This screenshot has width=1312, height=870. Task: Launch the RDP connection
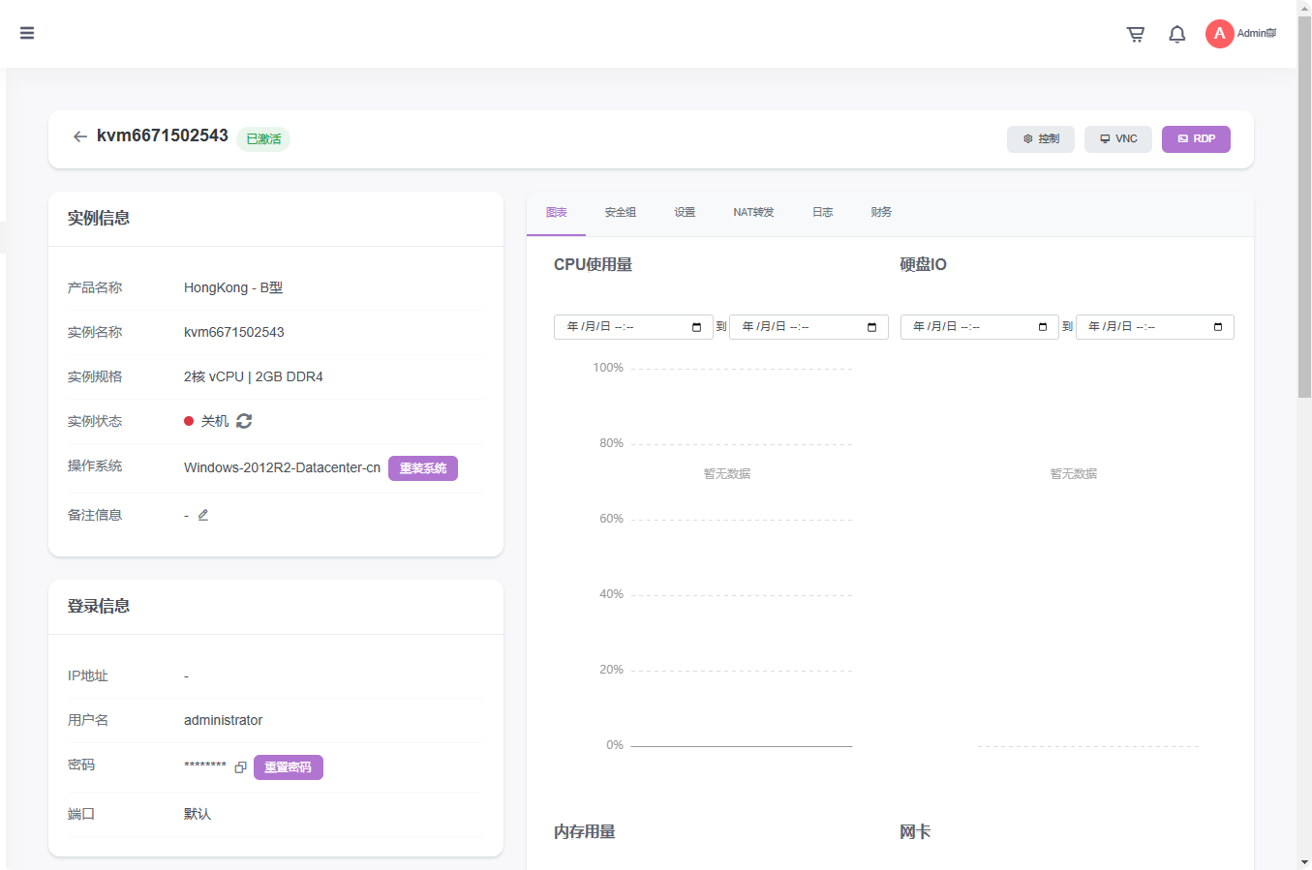[x=1196, y=139]
